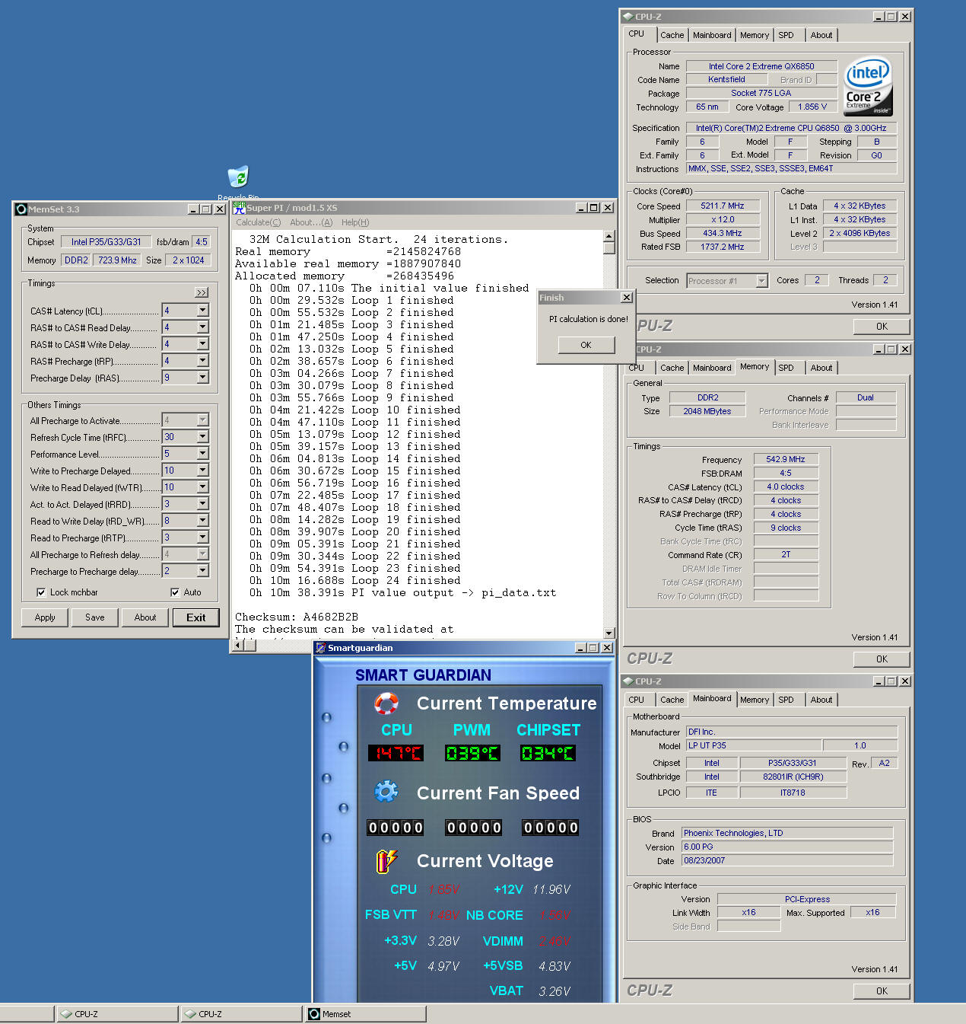
Task: Click the second CPU-Z taskbar button
Action: tap(240, 1014)
